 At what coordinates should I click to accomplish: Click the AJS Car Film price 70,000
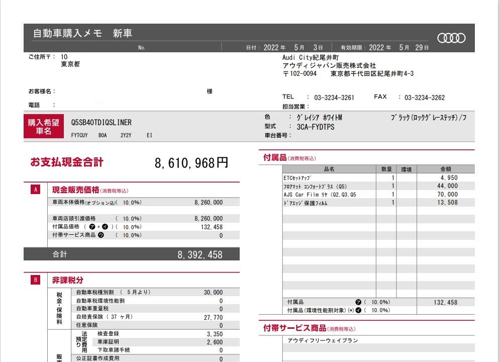click(447, 194)
